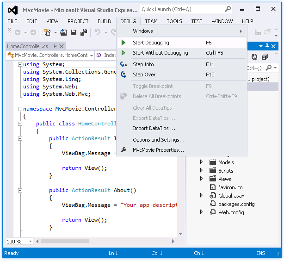Toggle Solution Explorer auto-hide pin
This screenshot has width=284, height=261.
tap(267, 46)
